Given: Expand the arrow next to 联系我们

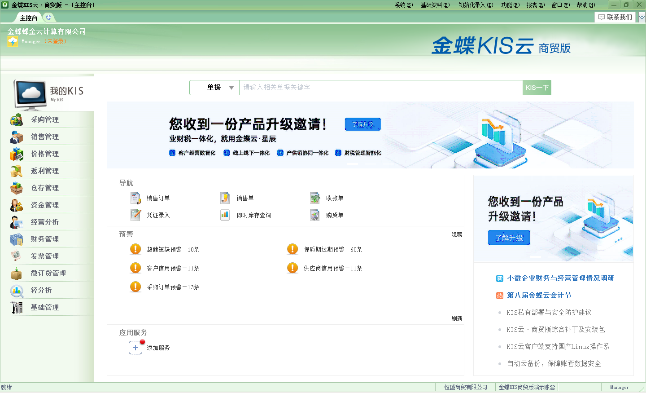Looking at the screenshot, I should [642, 17].
